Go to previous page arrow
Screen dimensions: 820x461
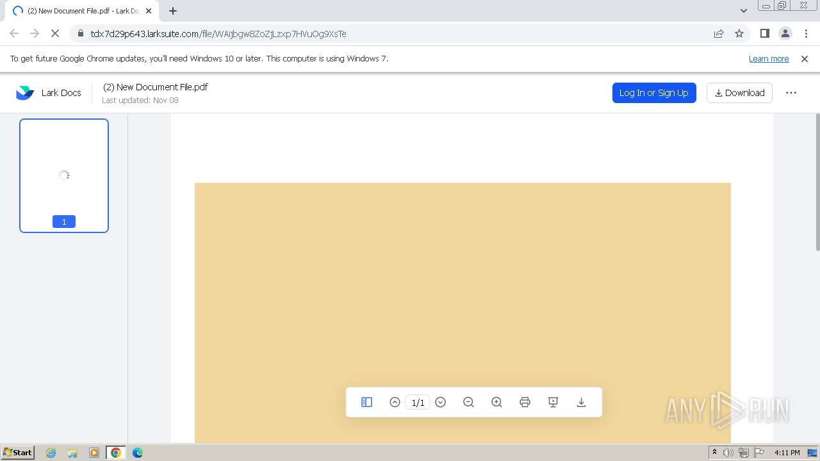(395, 402)
